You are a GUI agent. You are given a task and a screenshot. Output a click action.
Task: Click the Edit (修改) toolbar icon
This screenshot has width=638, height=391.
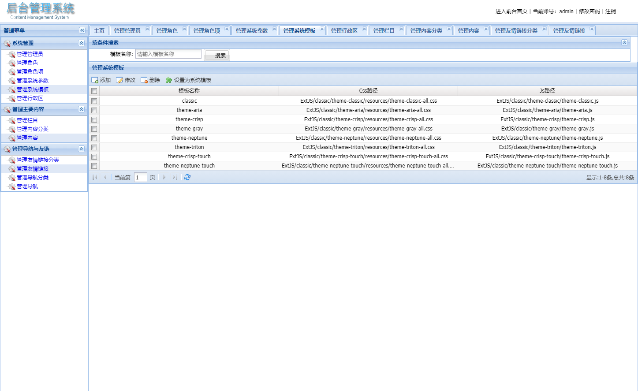119,80
